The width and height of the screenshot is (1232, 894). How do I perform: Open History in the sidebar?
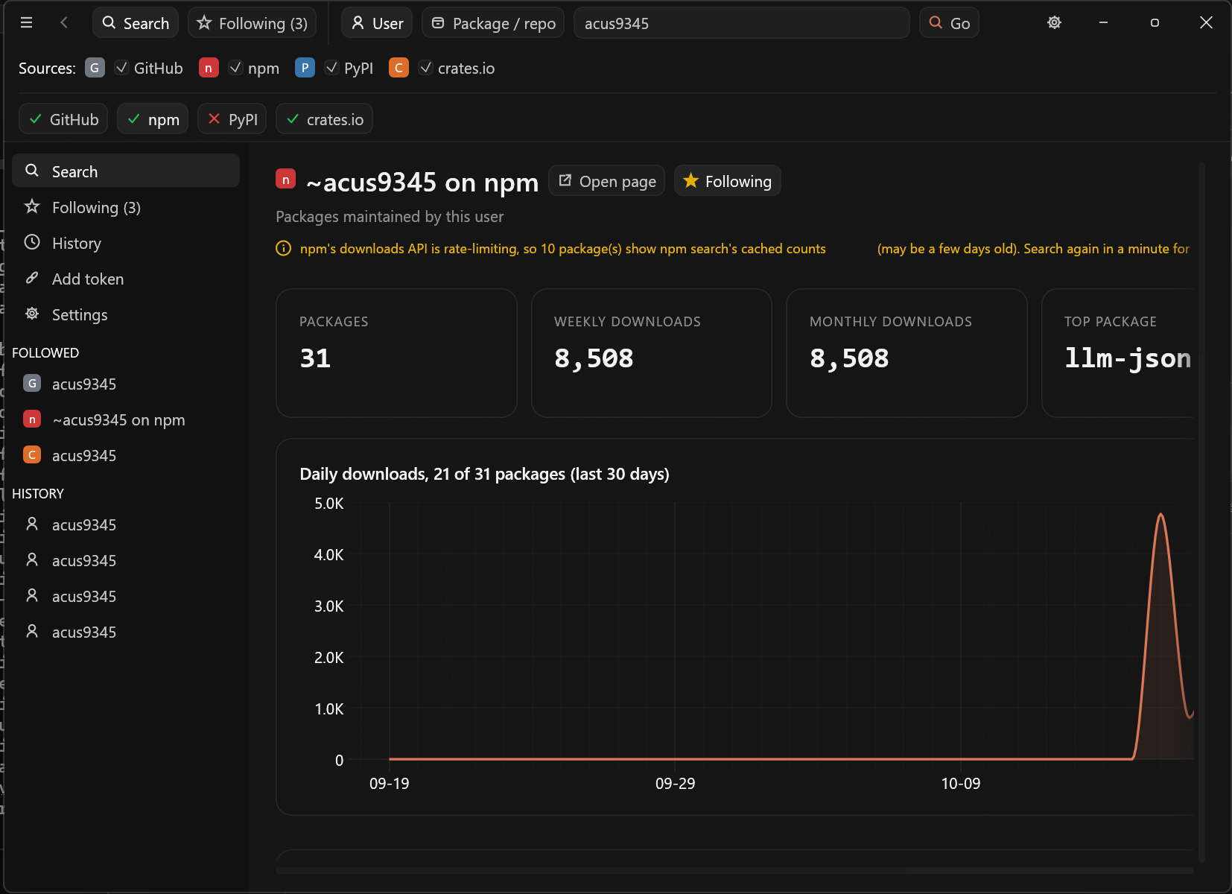(x=126, y=243)
